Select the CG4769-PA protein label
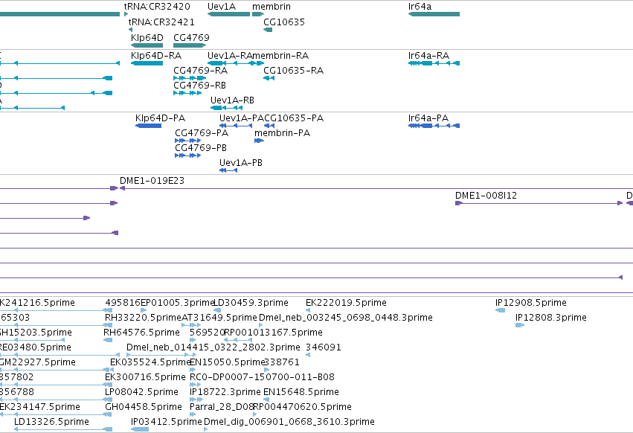Viewport: 633px width, 433px height. (x=202, y=133)
